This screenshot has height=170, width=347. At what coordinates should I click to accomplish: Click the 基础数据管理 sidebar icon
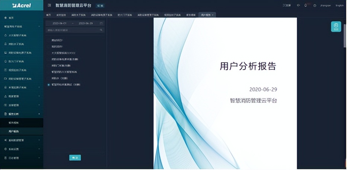6,140
